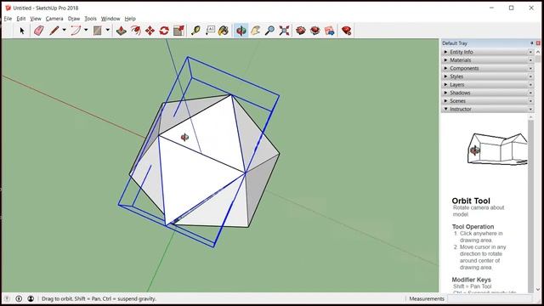The image size is (544, 306).
Task: Close the Default Tray panel
Action: click(x=538, y=43)
